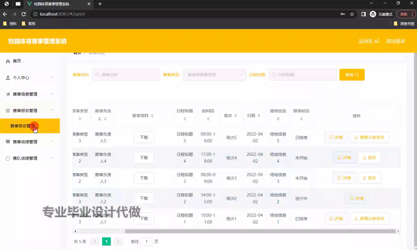Click the list icon beside 赛事报名管理

click(8, 111)
